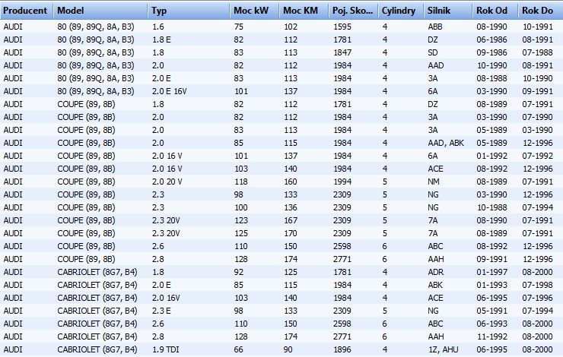Click the Cylindry column header
Viewport: 563px width, 357px height.
(x=401, y=11)
